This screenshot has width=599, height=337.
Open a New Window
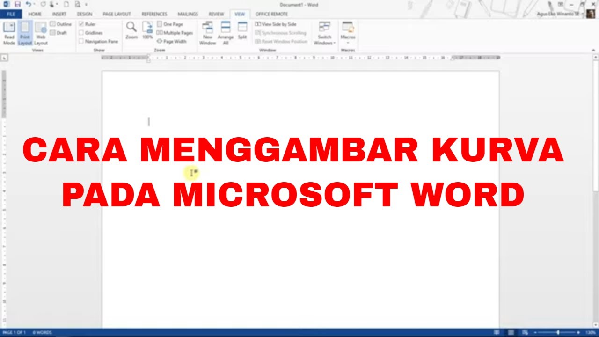[208, 33]
